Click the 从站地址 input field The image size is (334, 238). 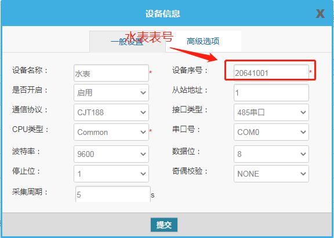271,93
